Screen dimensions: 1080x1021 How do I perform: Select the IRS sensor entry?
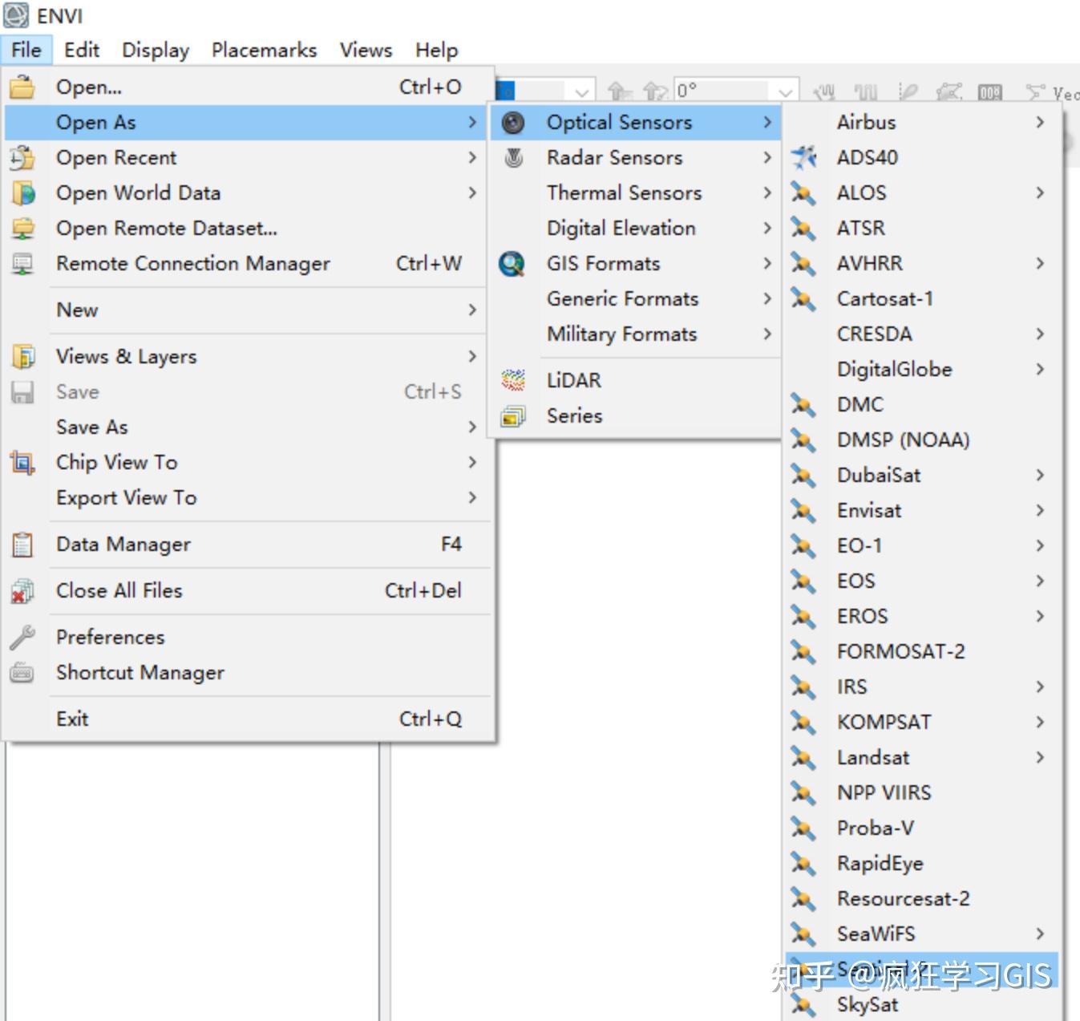(x=923, y=687)
